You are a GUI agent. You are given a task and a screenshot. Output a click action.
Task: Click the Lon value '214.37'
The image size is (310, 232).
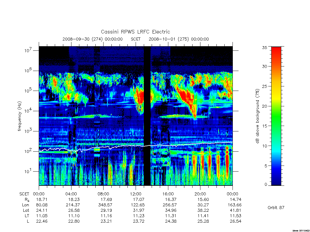(73, 205)
